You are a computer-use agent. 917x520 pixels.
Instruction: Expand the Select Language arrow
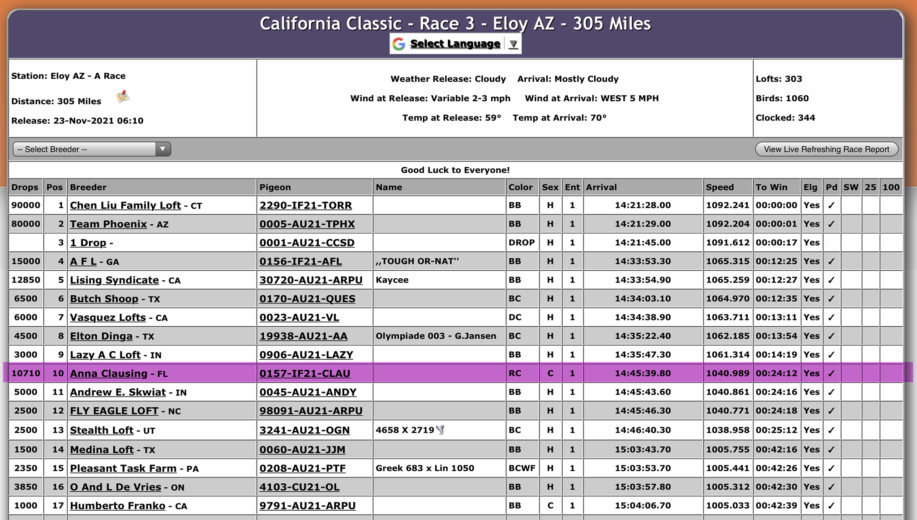point(513,44)
